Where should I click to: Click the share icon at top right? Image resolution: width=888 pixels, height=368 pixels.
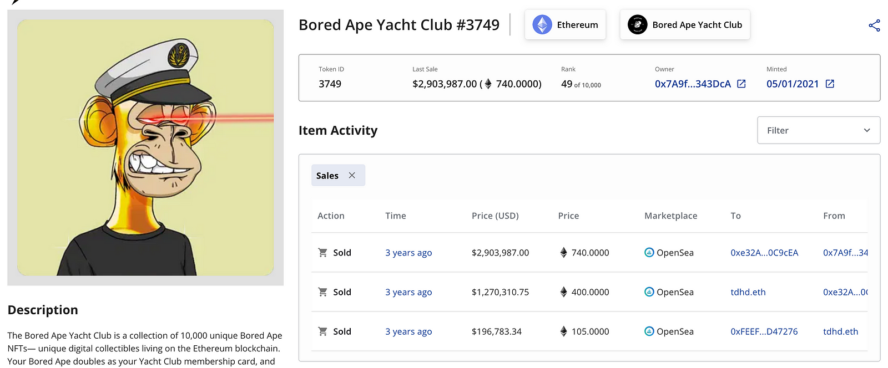(x=874, y=25)
